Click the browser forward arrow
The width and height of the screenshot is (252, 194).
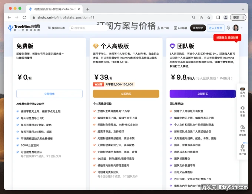pyautogui.click(x=17, y=17)
